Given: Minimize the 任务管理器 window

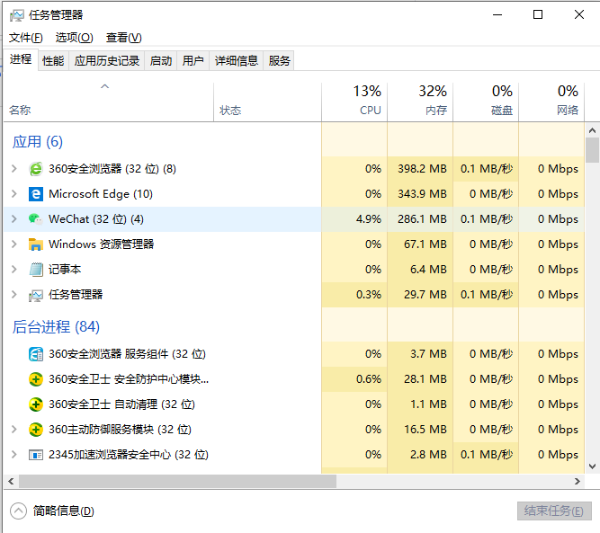Looking at the screenshot, I should pos(497,15).
